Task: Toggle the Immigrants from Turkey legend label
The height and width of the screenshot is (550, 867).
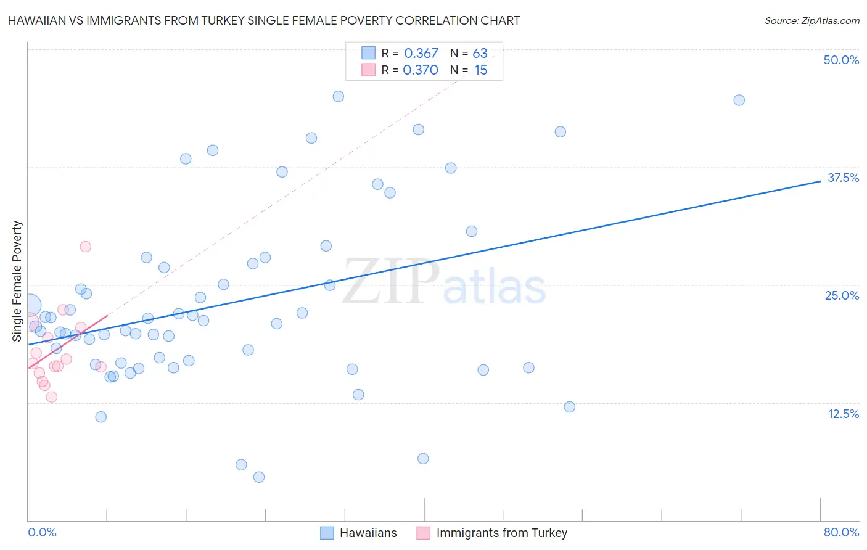Action: coord(501,533)
